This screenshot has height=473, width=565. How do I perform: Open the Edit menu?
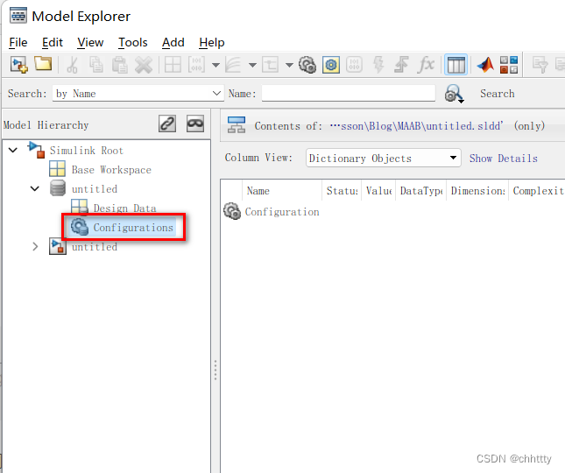pos(53,43)
